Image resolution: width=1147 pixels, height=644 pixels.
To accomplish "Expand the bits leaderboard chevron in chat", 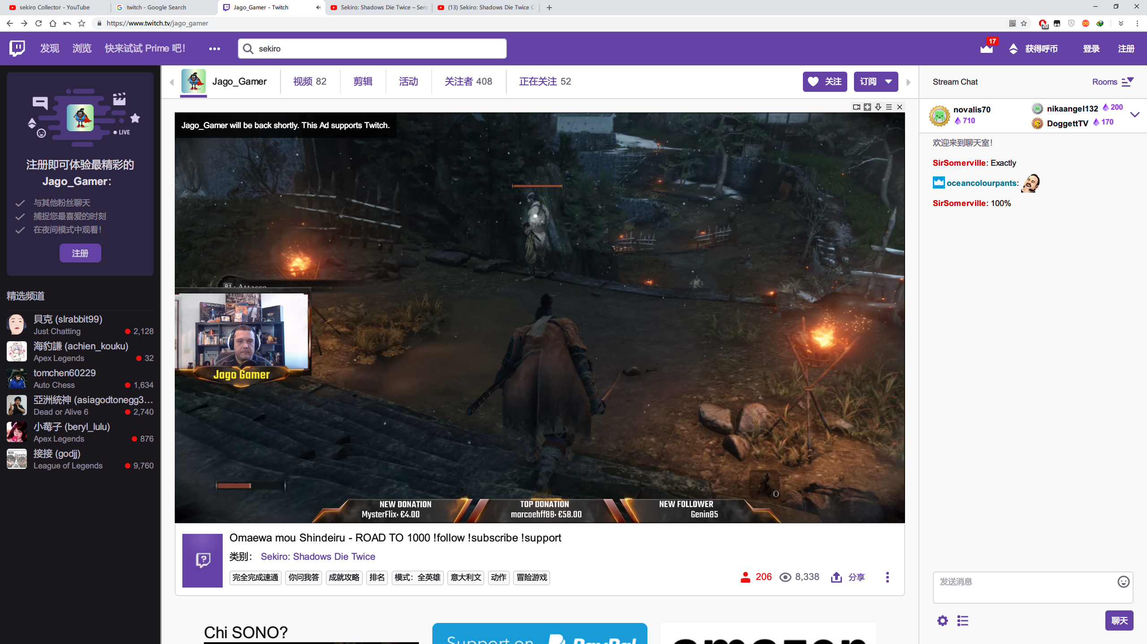I will [1134, 115].
